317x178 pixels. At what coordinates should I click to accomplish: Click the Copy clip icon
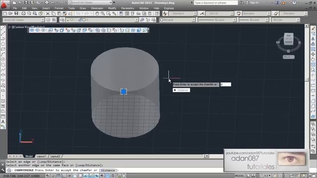click(x=53, y=13)
